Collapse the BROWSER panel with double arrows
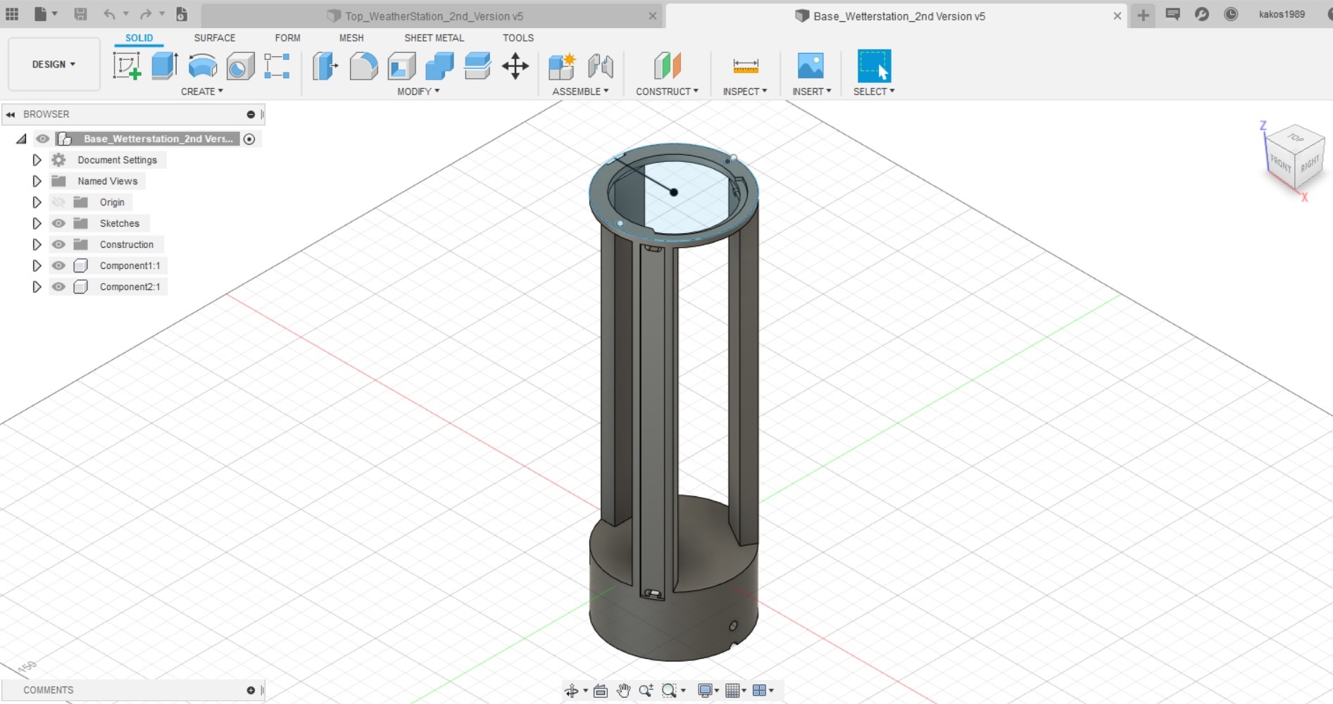The width and height of the screenshot is (1333, 704). click(11, 114)
